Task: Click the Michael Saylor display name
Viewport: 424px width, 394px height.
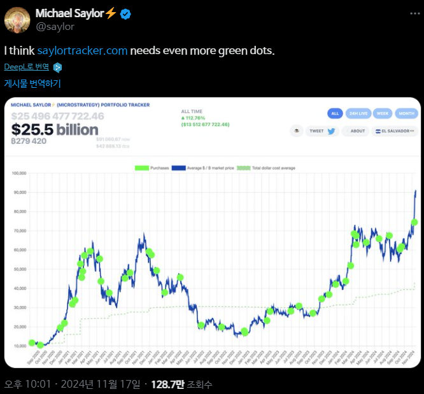Action: click(70, 13)
